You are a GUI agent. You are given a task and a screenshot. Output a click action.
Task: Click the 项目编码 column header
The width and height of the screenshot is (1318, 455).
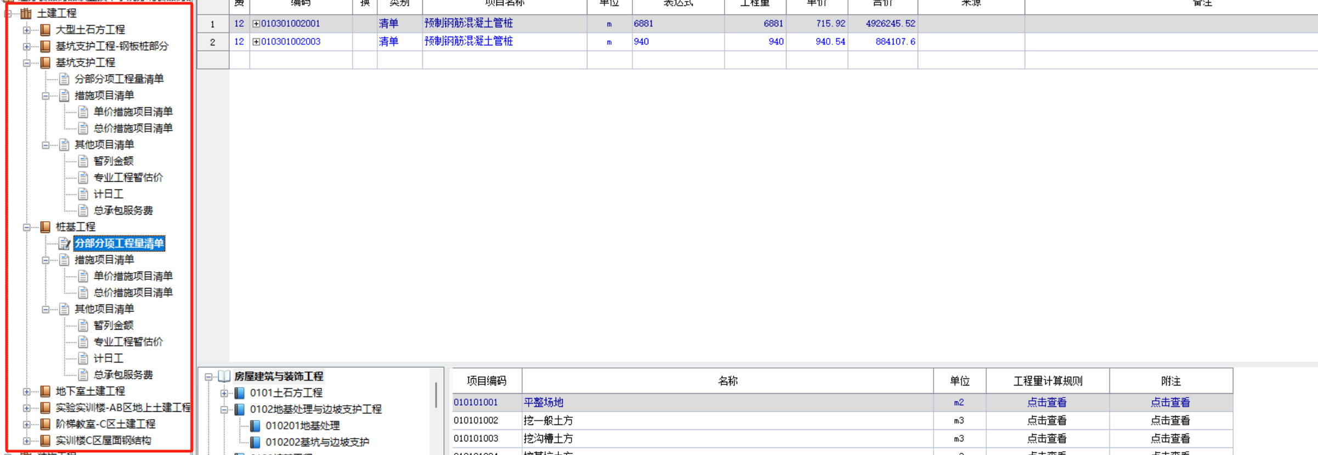coord(487,381)
